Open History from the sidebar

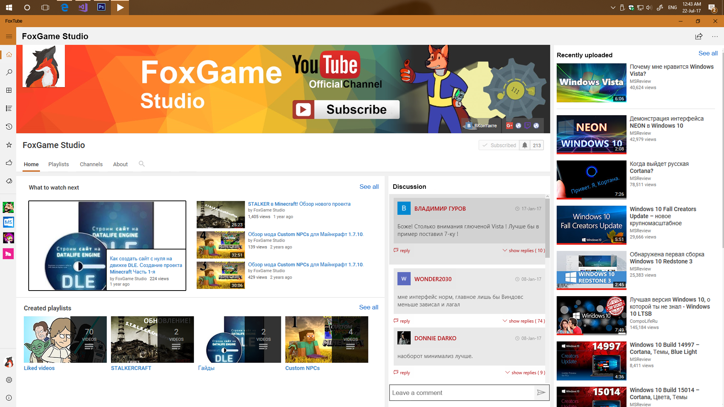pyautogui.click(x=9, y=127)
